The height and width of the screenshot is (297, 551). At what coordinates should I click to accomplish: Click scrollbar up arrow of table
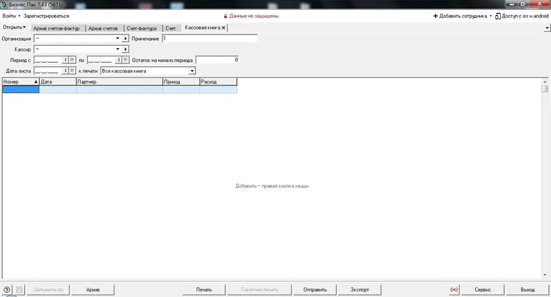point(545,81)
